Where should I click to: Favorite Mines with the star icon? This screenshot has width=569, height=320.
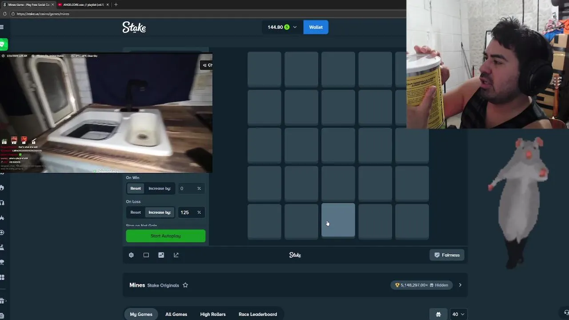tap(185, 285)
